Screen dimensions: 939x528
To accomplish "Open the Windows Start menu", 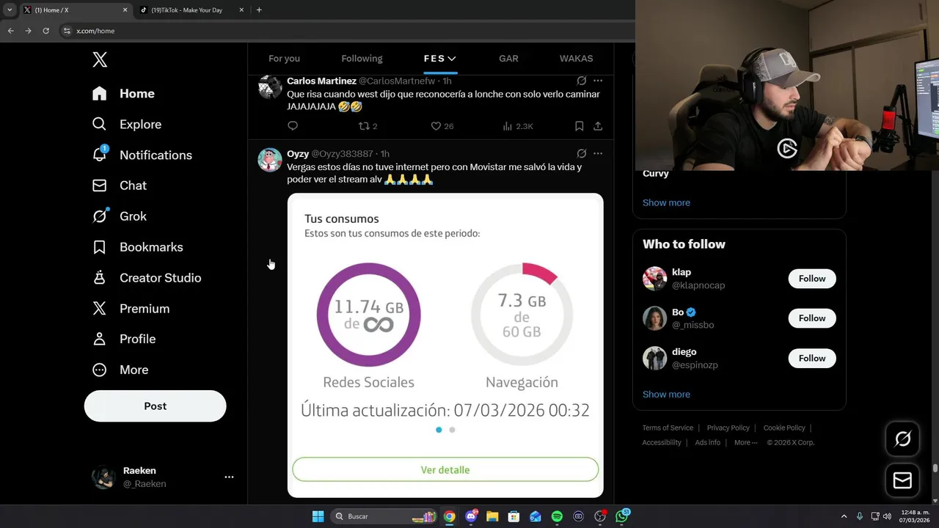I will (x=318, y=516).
